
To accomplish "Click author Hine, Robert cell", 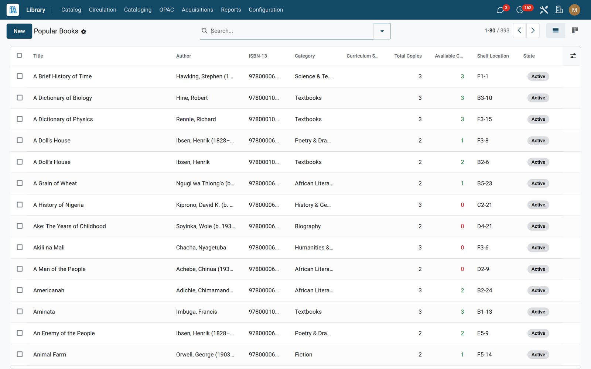I will click(192, 98).
